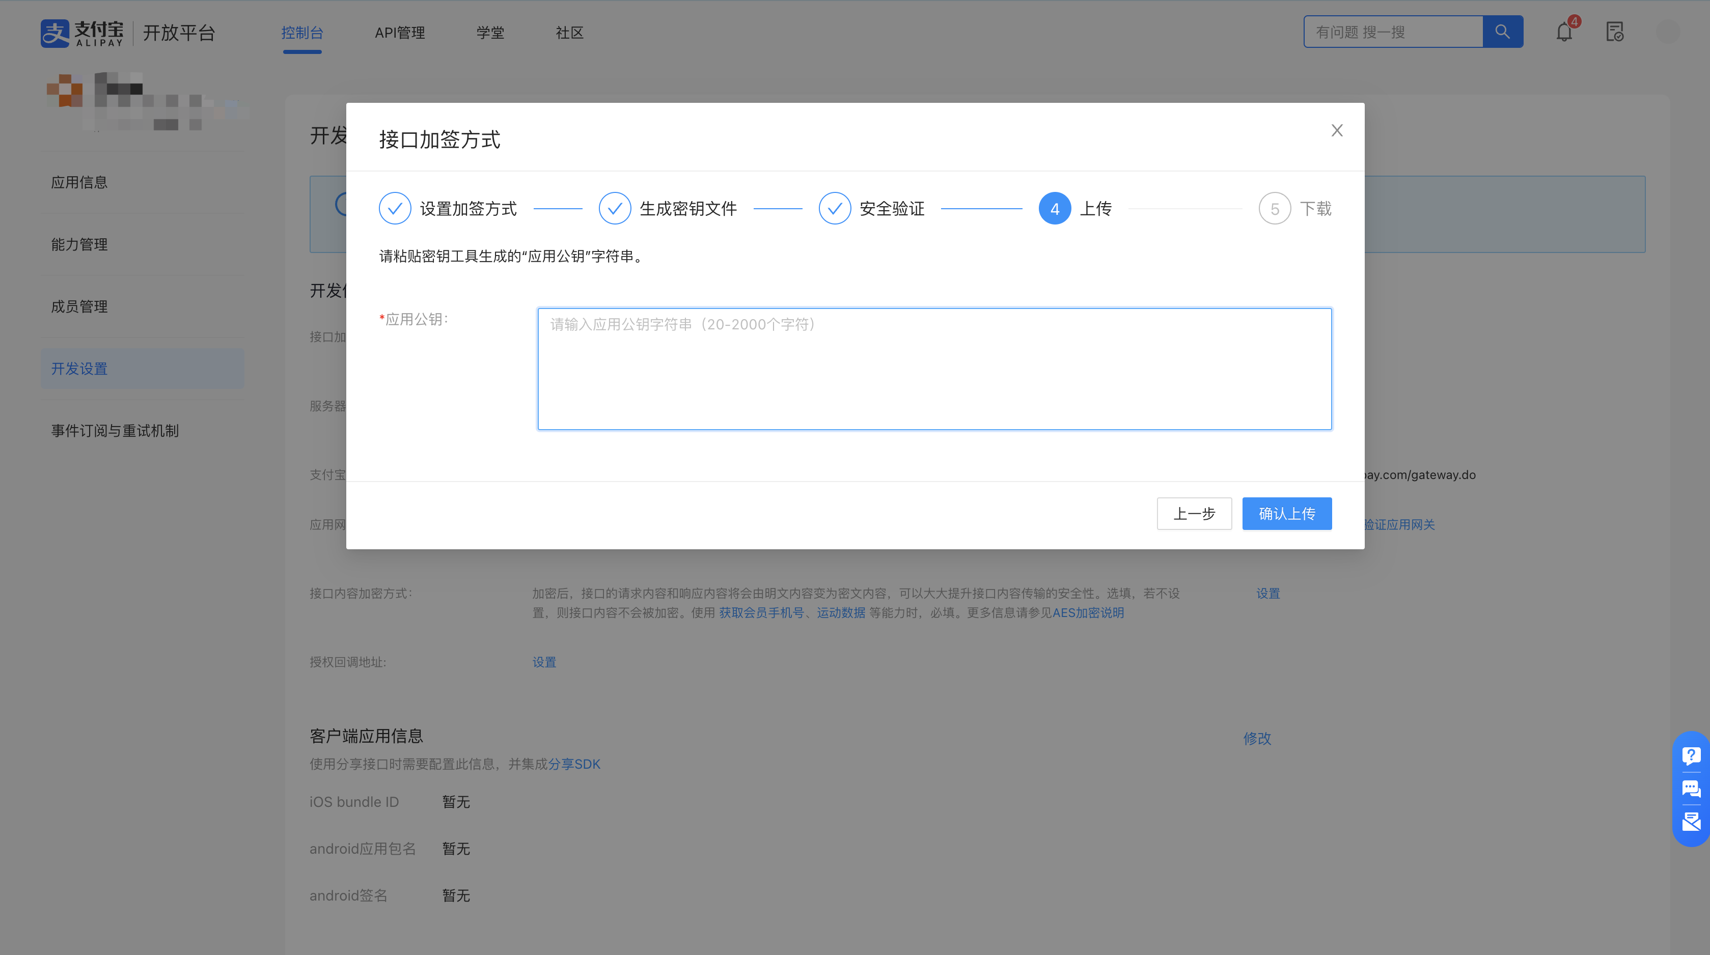Go back with the 上一步 button
Screen dimensions: 1710x955
[1194, 513]
